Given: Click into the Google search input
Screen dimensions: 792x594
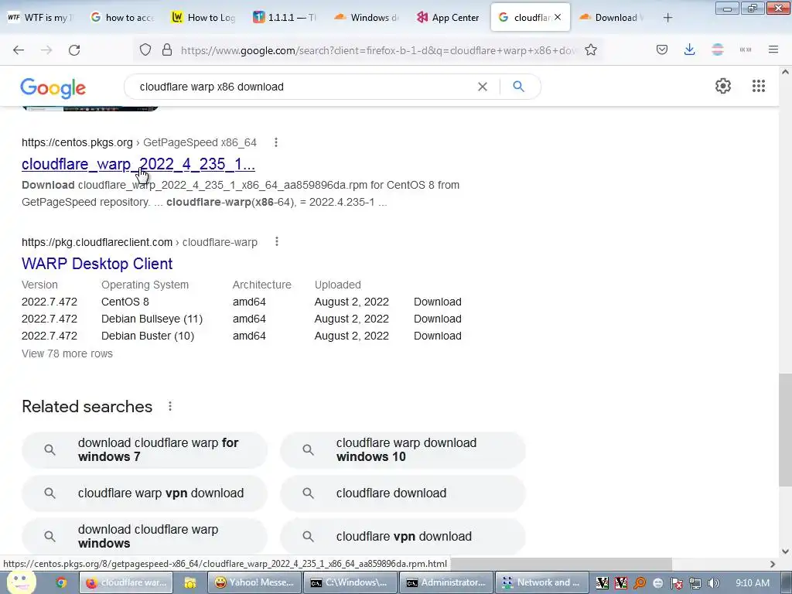Looking at the screenshot, I should tap(303, 87).
